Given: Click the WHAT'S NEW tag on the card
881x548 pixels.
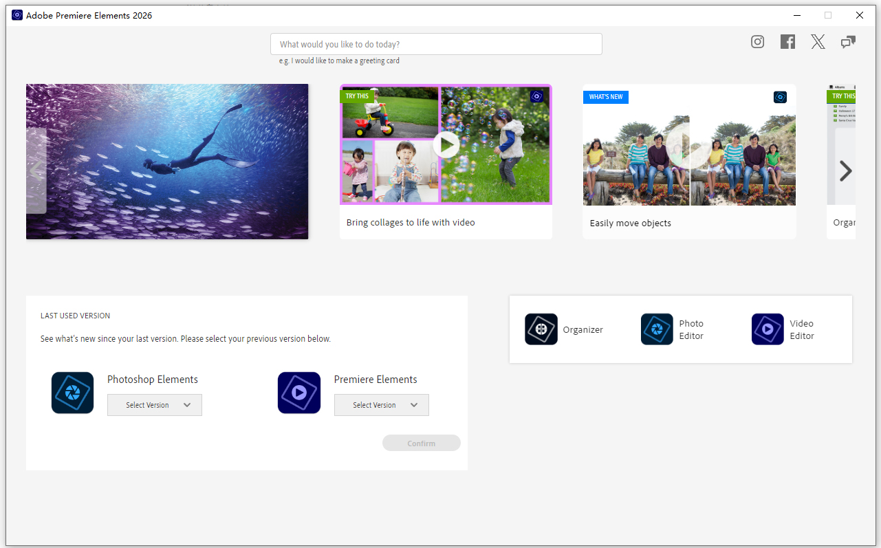Looking at the screenshot, I should click(606, 97).
